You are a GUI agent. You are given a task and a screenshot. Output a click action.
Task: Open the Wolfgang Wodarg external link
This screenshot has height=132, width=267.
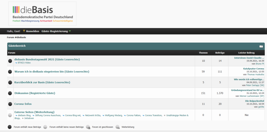click(113, 115)
